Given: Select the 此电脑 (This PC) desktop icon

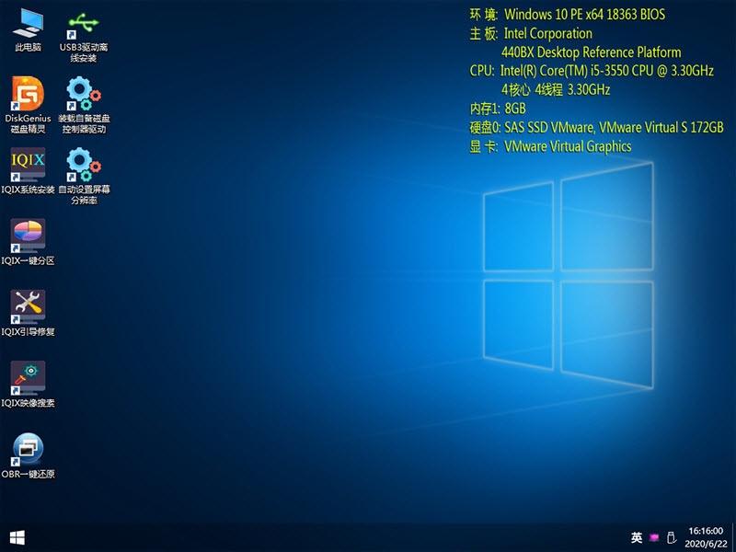Looking at the screenshot, I should pos(28,29).
